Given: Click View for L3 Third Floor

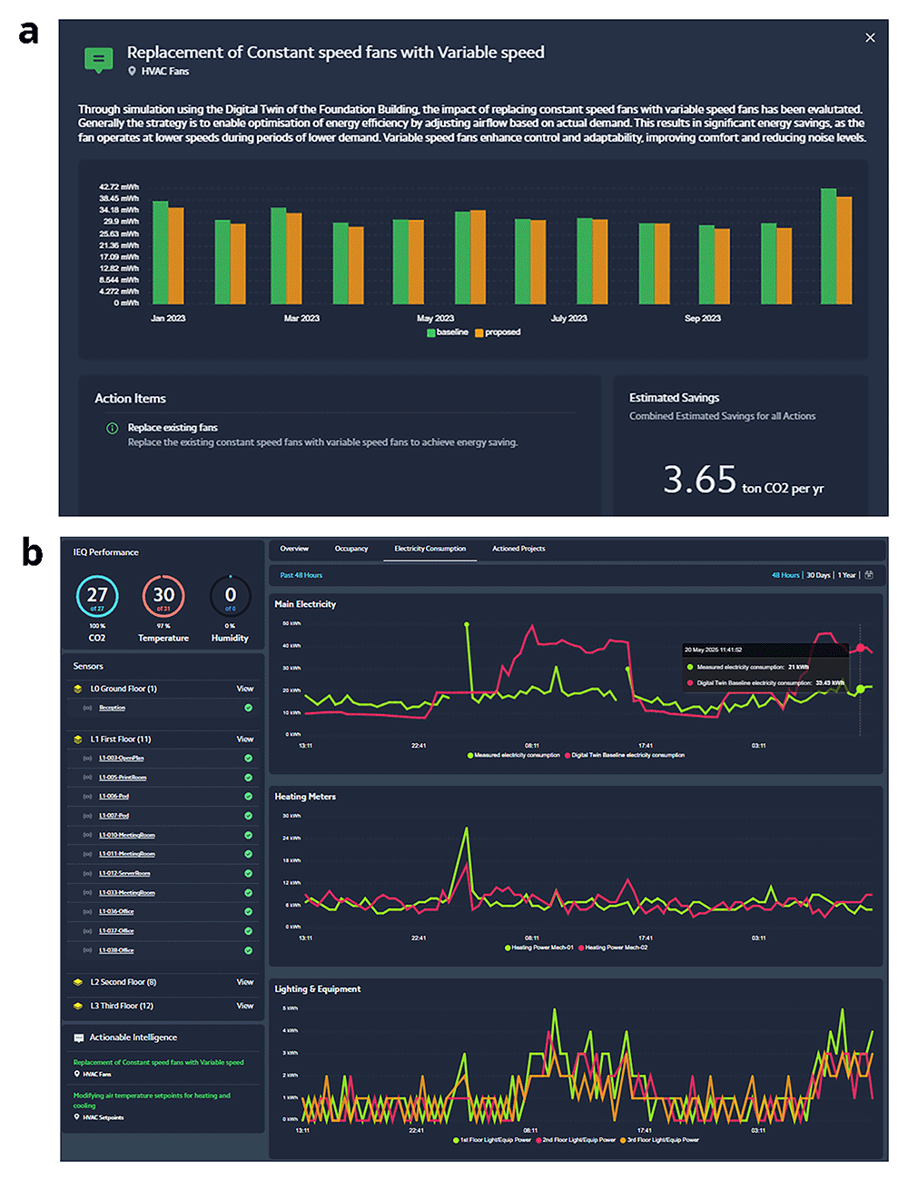Looking at the screenshot, I should coord(245,1006).
